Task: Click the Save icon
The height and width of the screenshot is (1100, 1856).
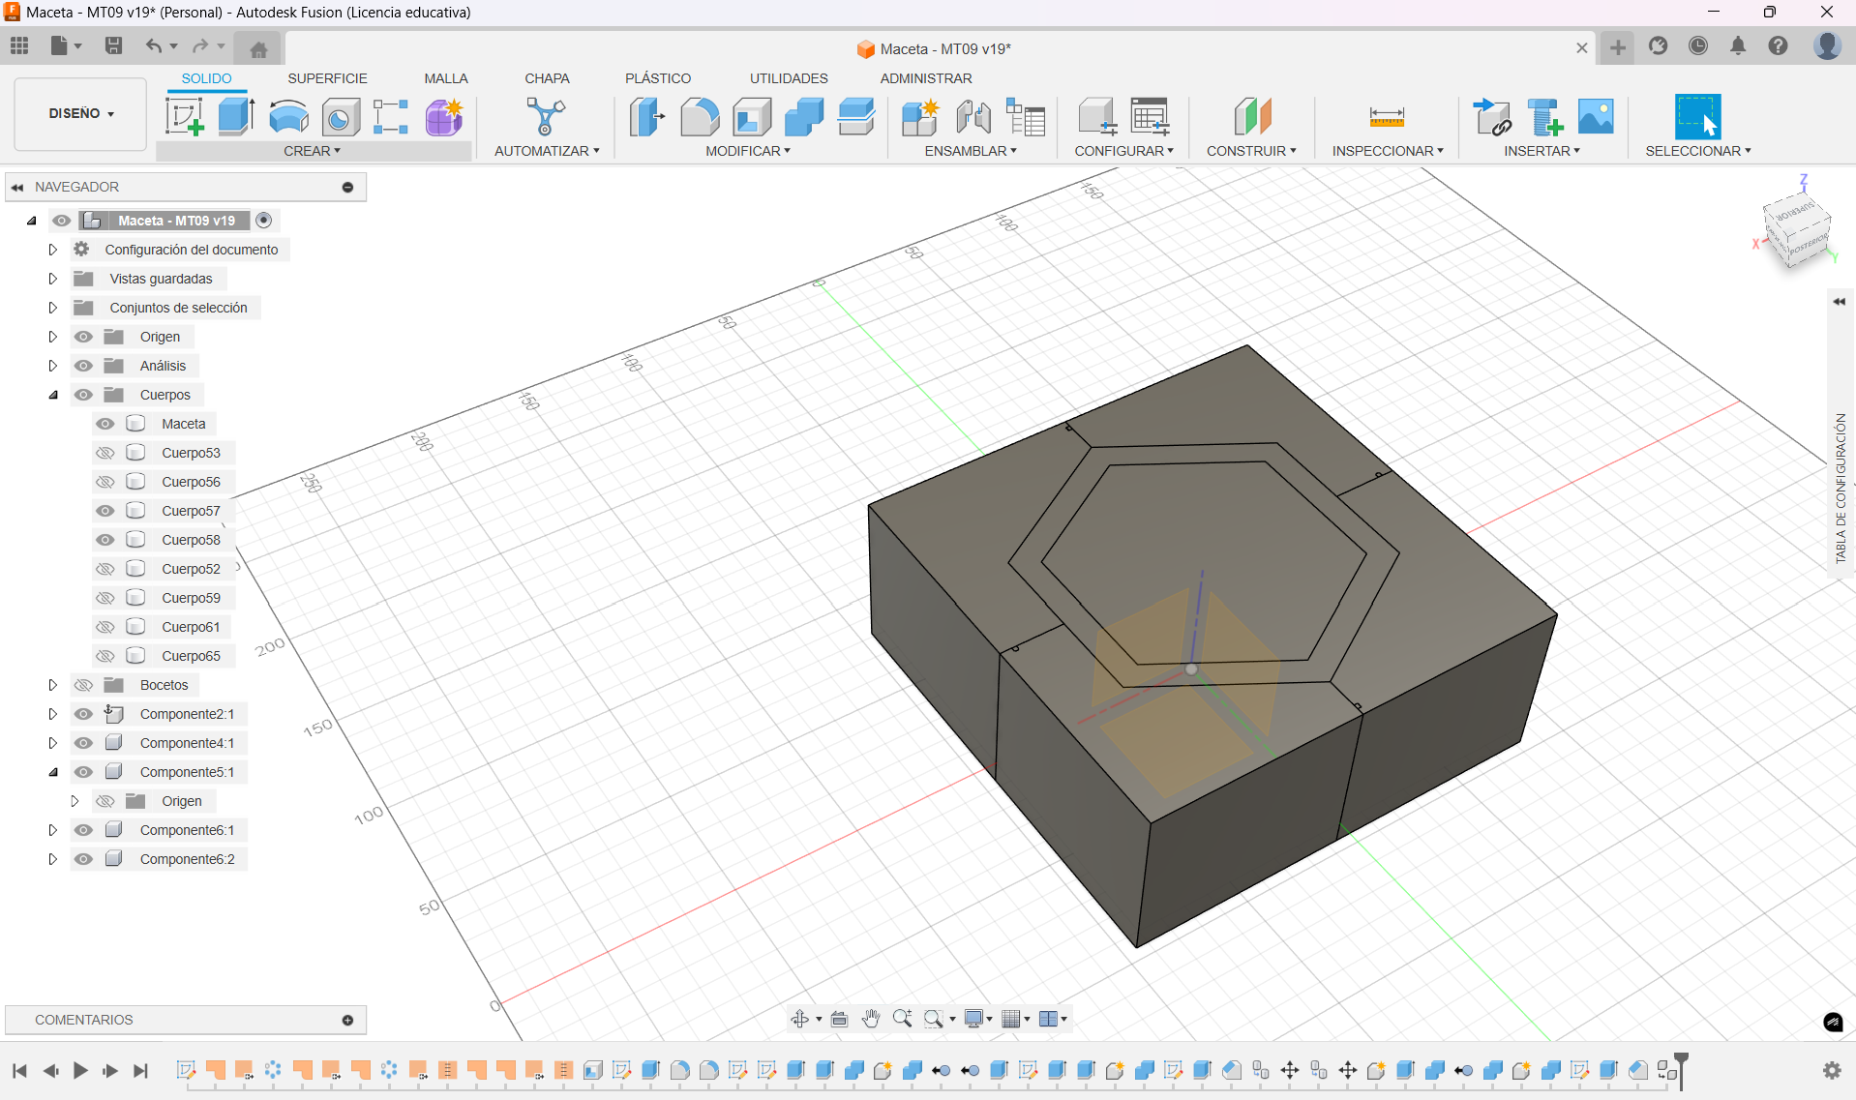Action: [113, 45]
